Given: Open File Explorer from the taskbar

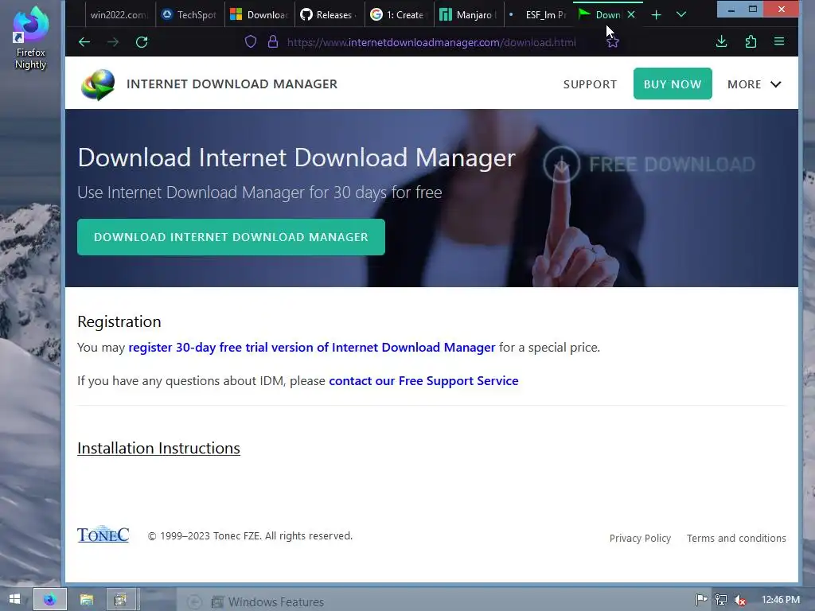Looking at the screenshot, I should [86, 600].
